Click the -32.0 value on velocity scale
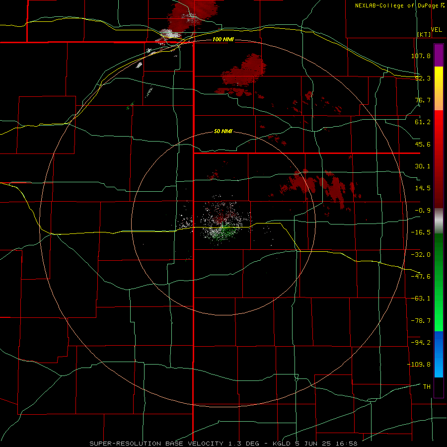The height and width of the screenshot is (447, 447). [x=421, y=255]
